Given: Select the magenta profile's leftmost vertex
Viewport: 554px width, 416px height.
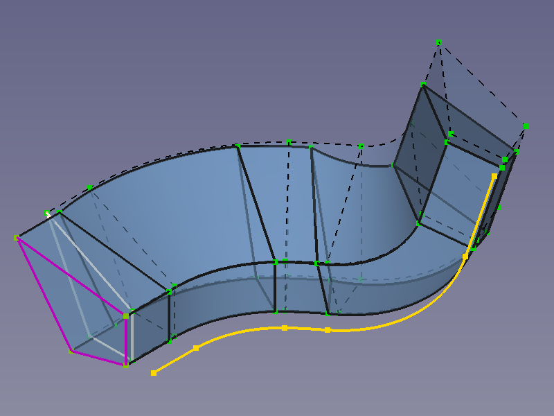Looking at the screenshot, I should coord(17,238).
